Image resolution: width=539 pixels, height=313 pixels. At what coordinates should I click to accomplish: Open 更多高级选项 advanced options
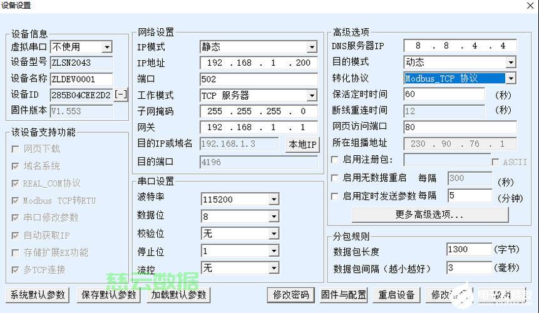click(429, 215)
